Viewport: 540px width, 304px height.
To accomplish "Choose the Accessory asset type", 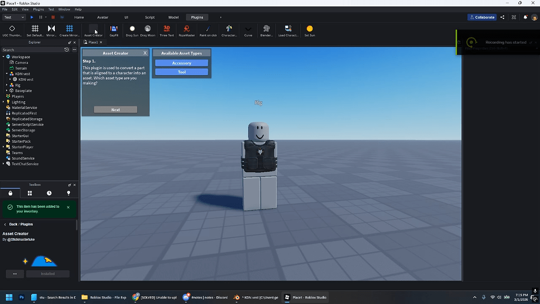I will (181, 63).
